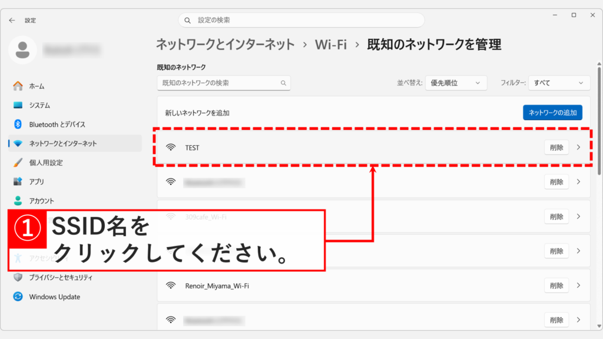Delete the Renoir_Miyama_Wi-Fi network
The width and height of the screenshot is (603, 339).
click(556, 285)
